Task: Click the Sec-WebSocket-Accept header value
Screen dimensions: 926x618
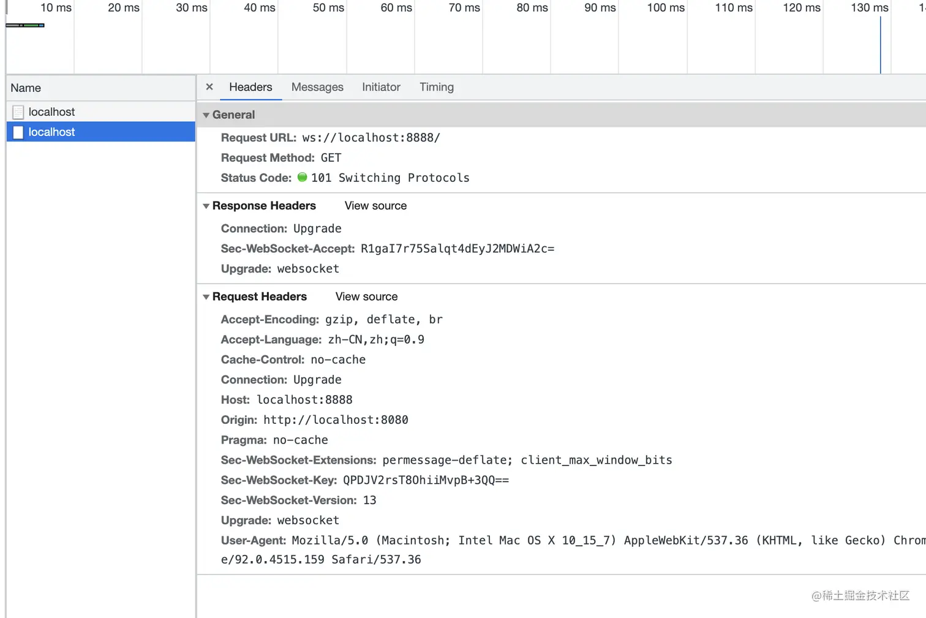Action: coord(457,249)
